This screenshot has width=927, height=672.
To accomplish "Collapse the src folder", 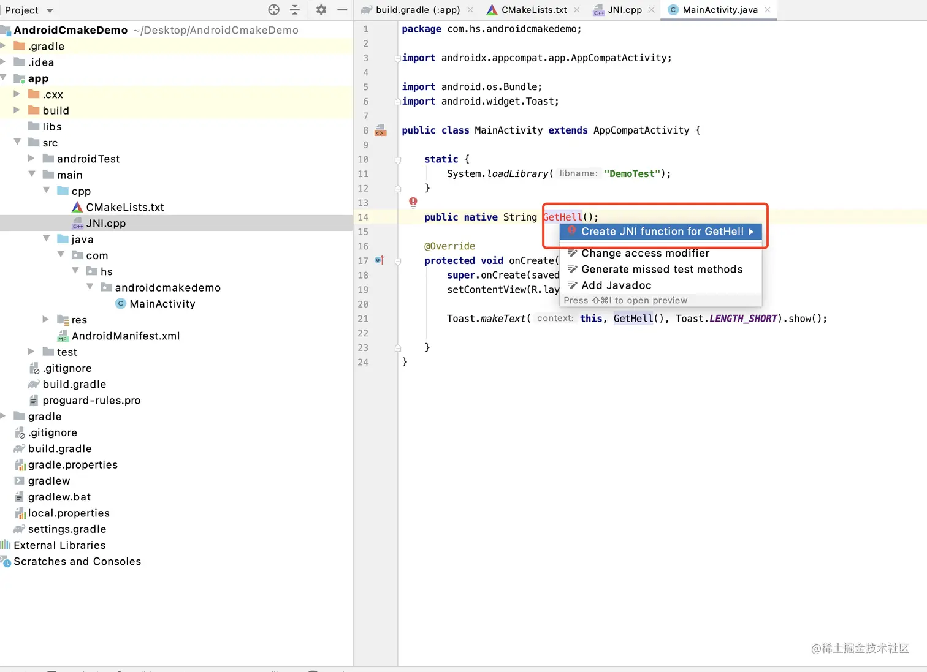I will pyautogui.click(x=17, y=142).
